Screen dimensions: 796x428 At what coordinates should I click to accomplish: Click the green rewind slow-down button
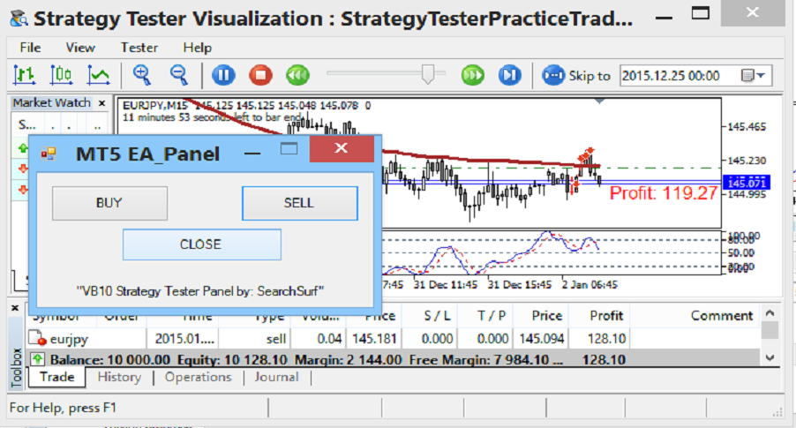coord(297,75)
